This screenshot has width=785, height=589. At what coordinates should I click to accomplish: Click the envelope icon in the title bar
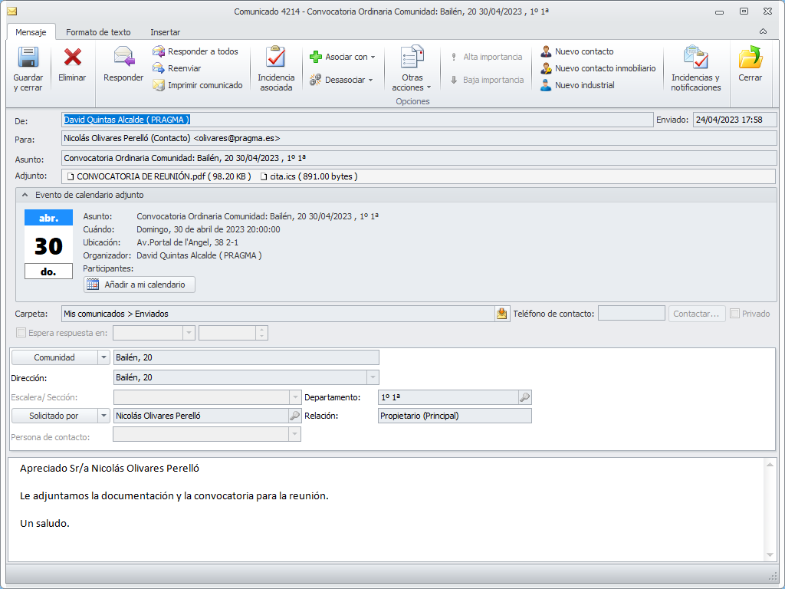(11, 11)
